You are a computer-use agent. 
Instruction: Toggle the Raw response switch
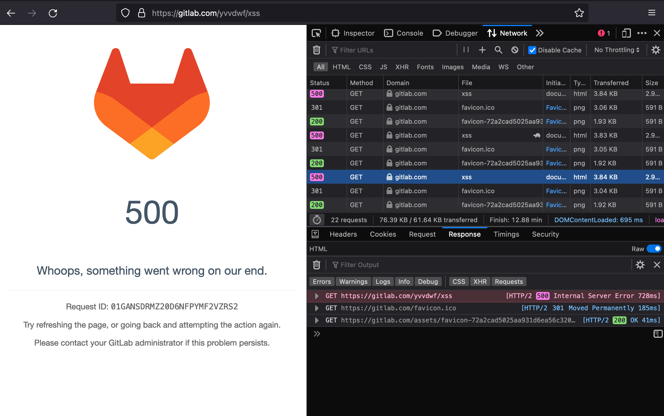(x=654, y=249)
